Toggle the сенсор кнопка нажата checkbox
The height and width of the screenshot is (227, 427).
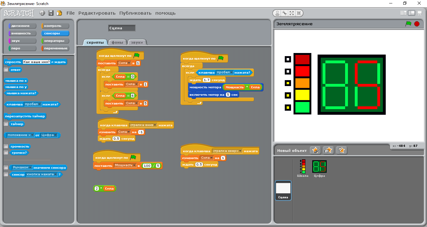click(x=6, y=175)
